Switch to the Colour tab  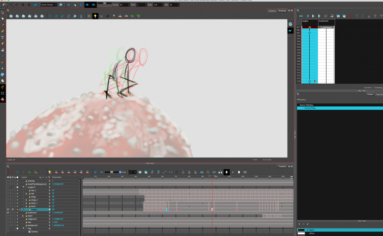tap(370, 94)
